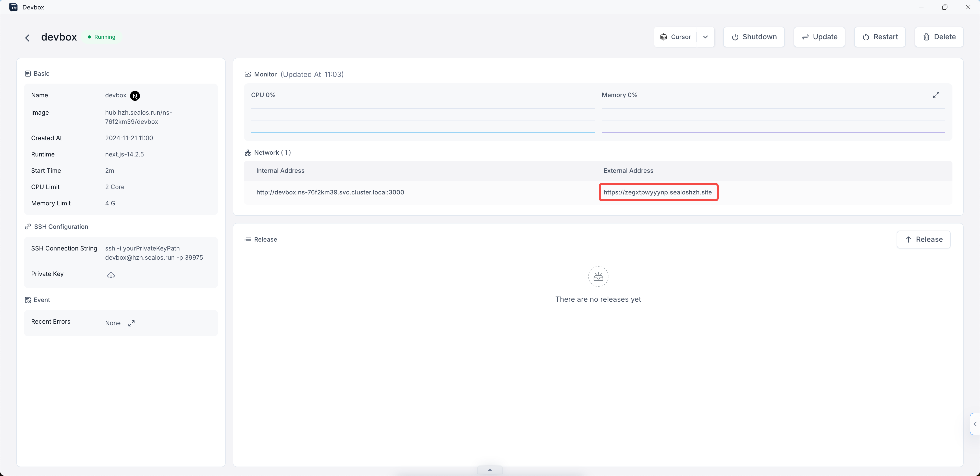The height and width of the screenshot is (476, 980).
Task: Expand the Recent Errors details
Action: [x=131, y=323]
